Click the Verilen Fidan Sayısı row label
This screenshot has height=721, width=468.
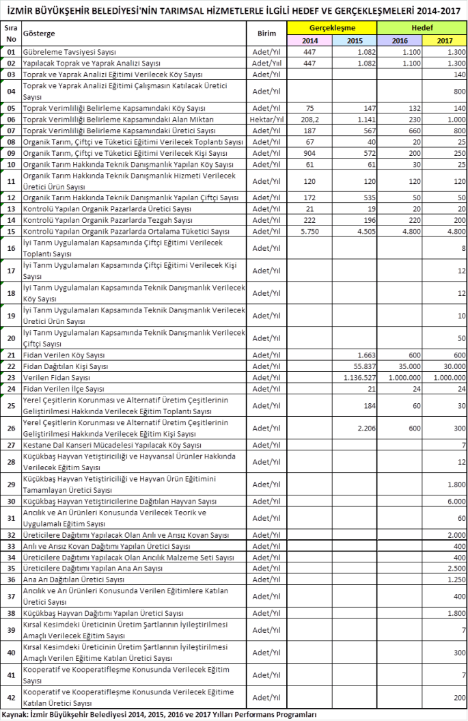pos(56,377)
